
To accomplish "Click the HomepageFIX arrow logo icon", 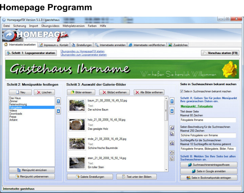I will pos(9,35).
